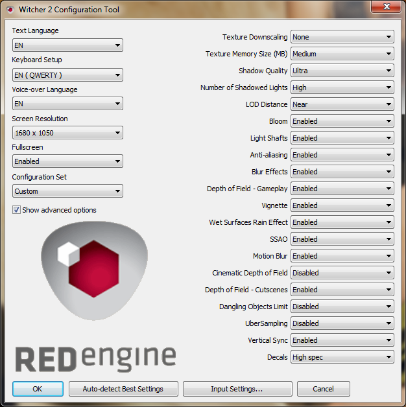Click the 'Screen Resolution' label
Image resolution: width=406 pixels, height=407 pixels.
click(x=40, y=119)
